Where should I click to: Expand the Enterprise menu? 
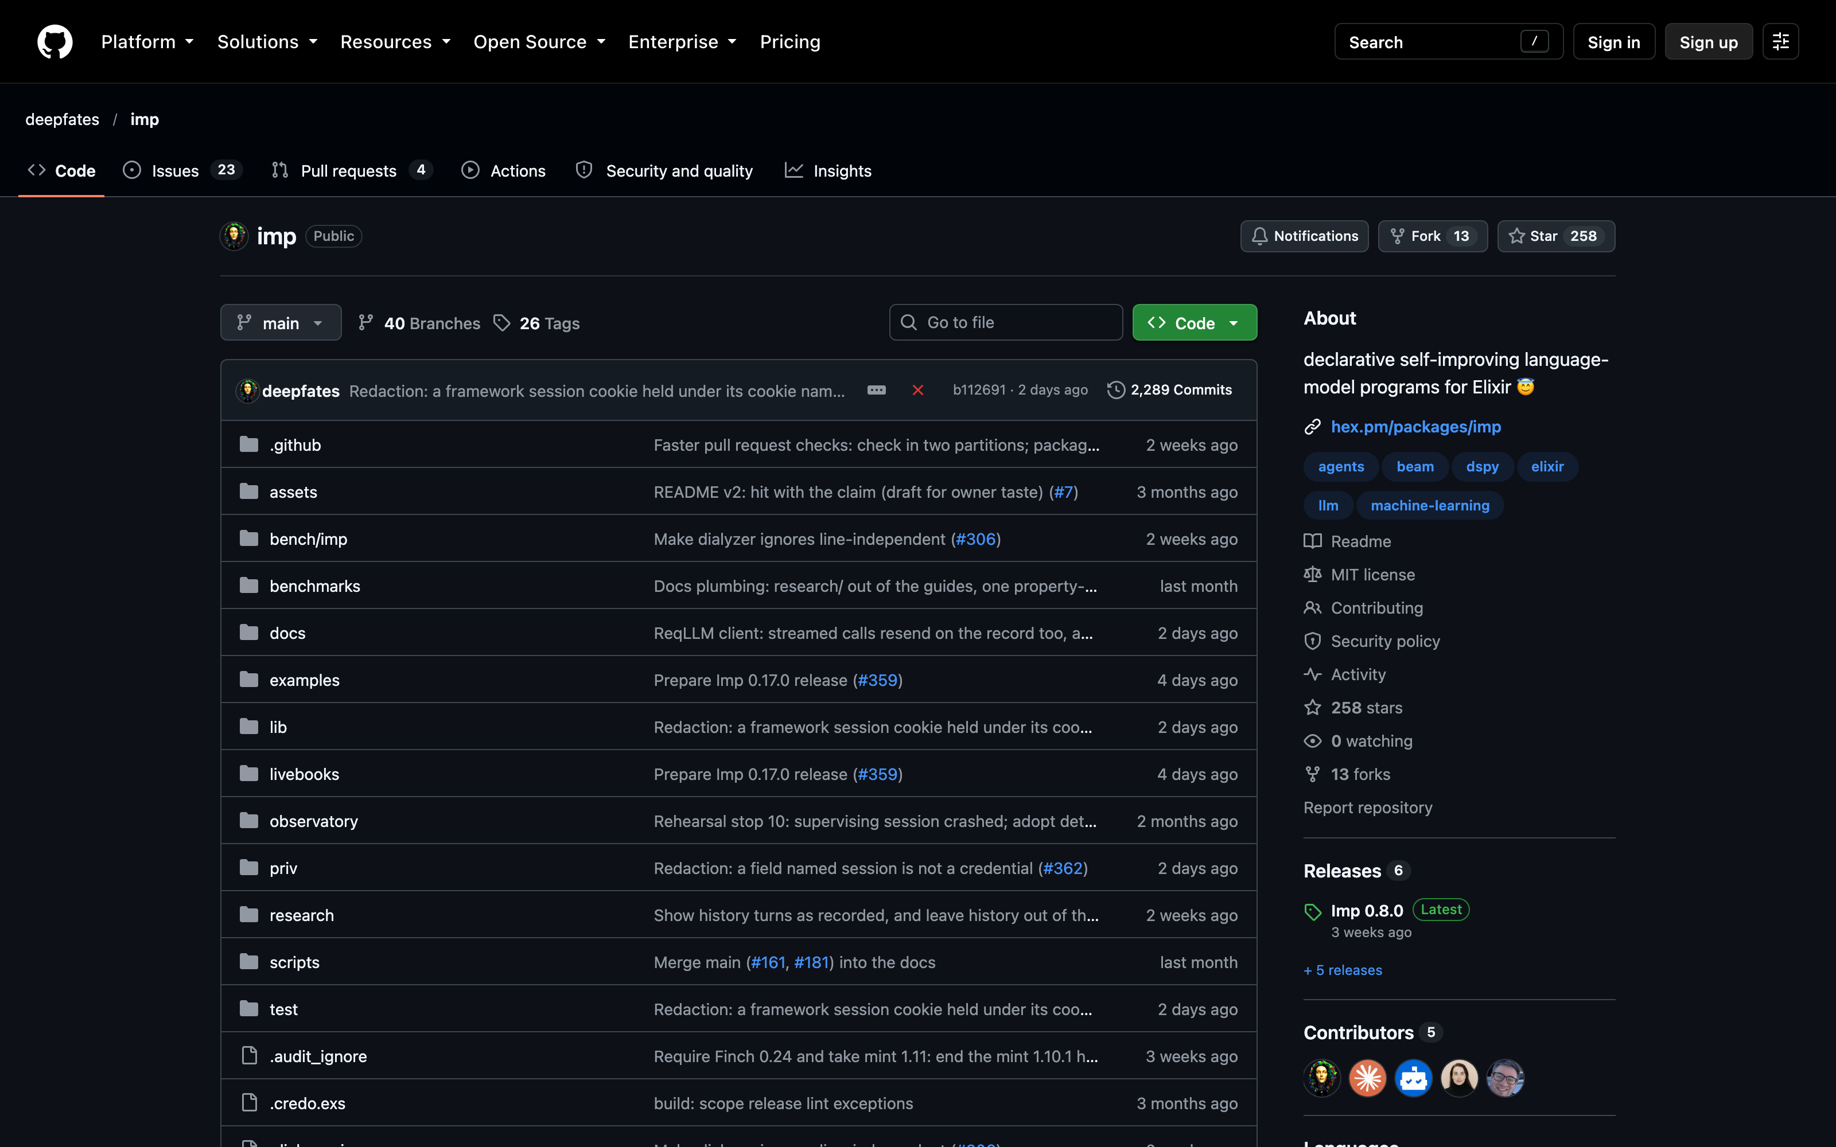coord(682,42)
